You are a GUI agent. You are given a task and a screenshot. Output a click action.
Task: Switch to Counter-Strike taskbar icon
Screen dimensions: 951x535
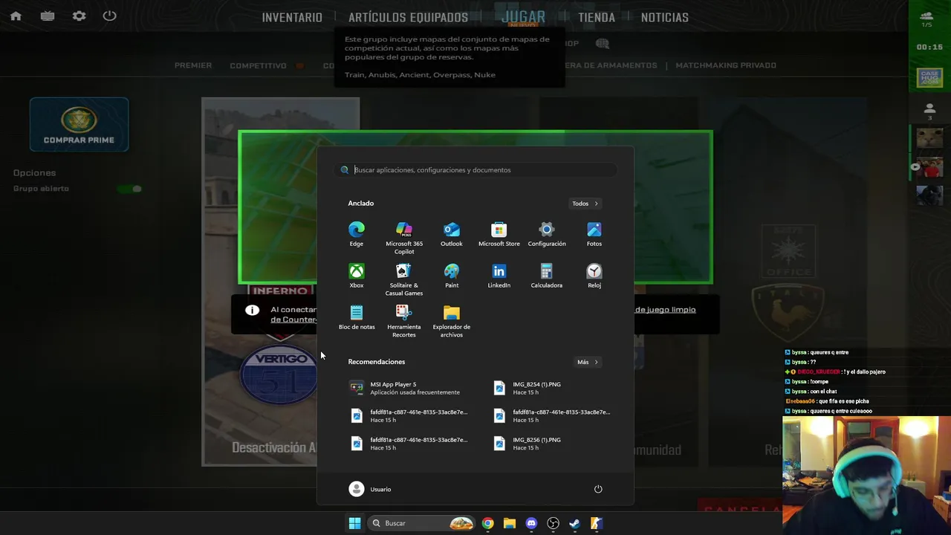(596, 523)
